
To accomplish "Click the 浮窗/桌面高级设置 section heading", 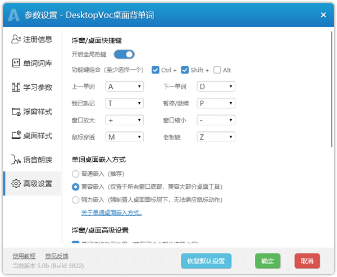I will coord(100,230).
